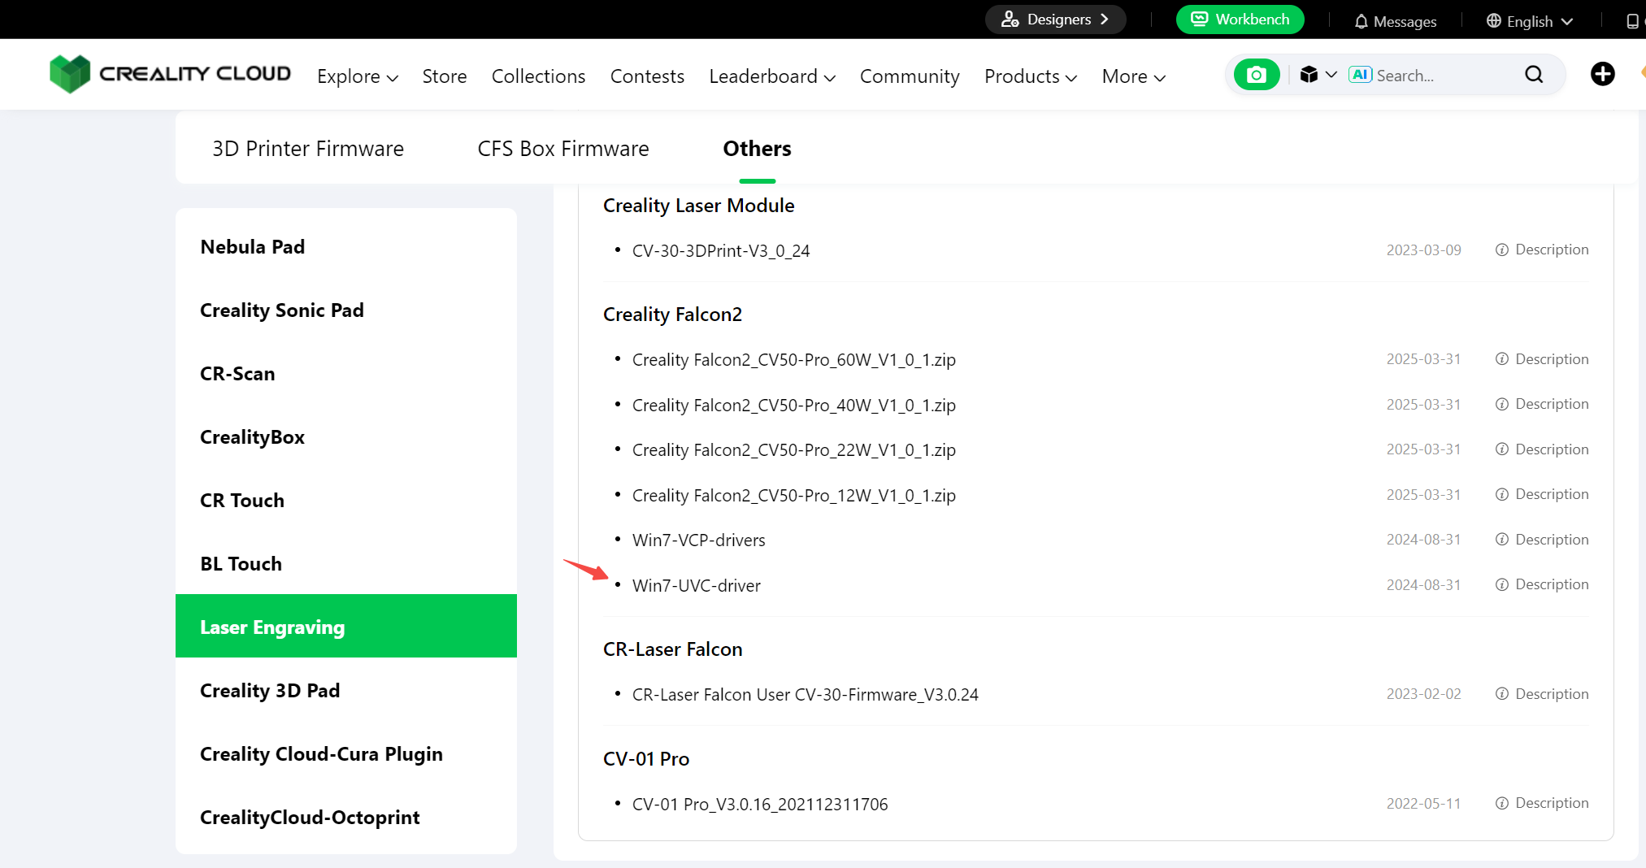1646x868 pixels.
Task: Expand the English language dropdown
Action: click(x=1529, y=21)
